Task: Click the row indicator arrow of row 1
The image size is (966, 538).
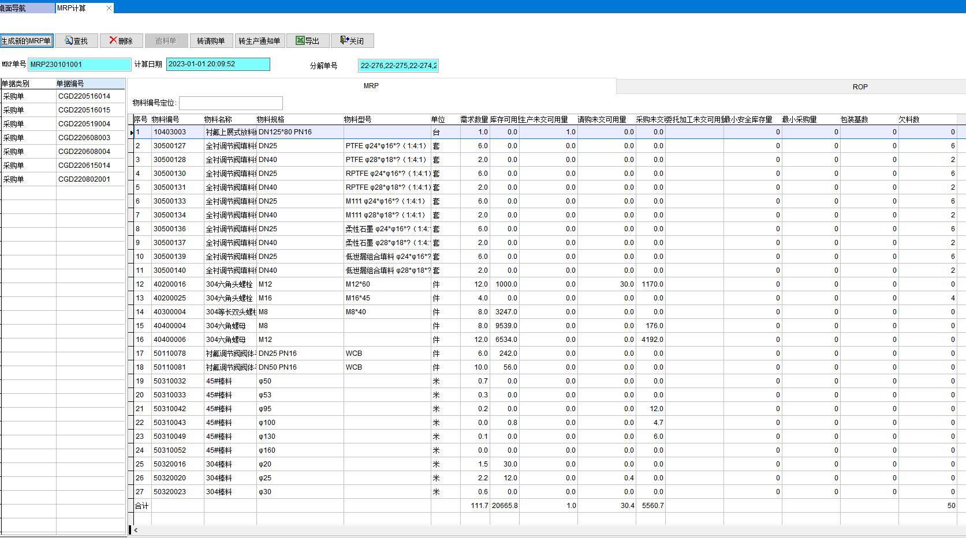Action: 131,132
